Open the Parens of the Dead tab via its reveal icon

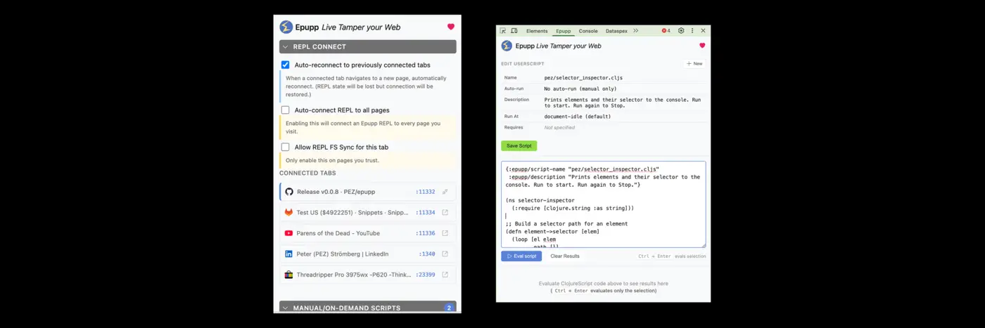(x=445, y=233)
